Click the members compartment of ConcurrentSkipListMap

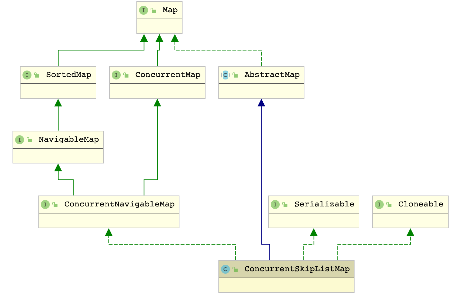click(286, 285)
